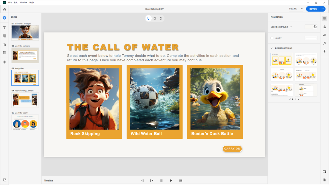The image size is (329, 185).
Task: Open the Window menu
Action: pos(23,2)
